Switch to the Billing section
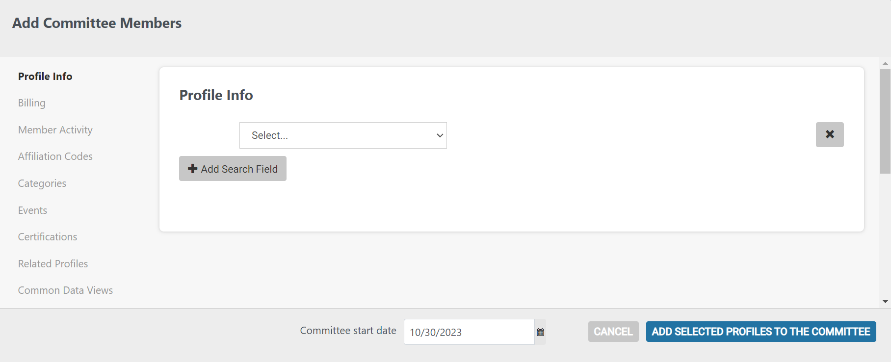Screen dimensions: 891x362 32,103
